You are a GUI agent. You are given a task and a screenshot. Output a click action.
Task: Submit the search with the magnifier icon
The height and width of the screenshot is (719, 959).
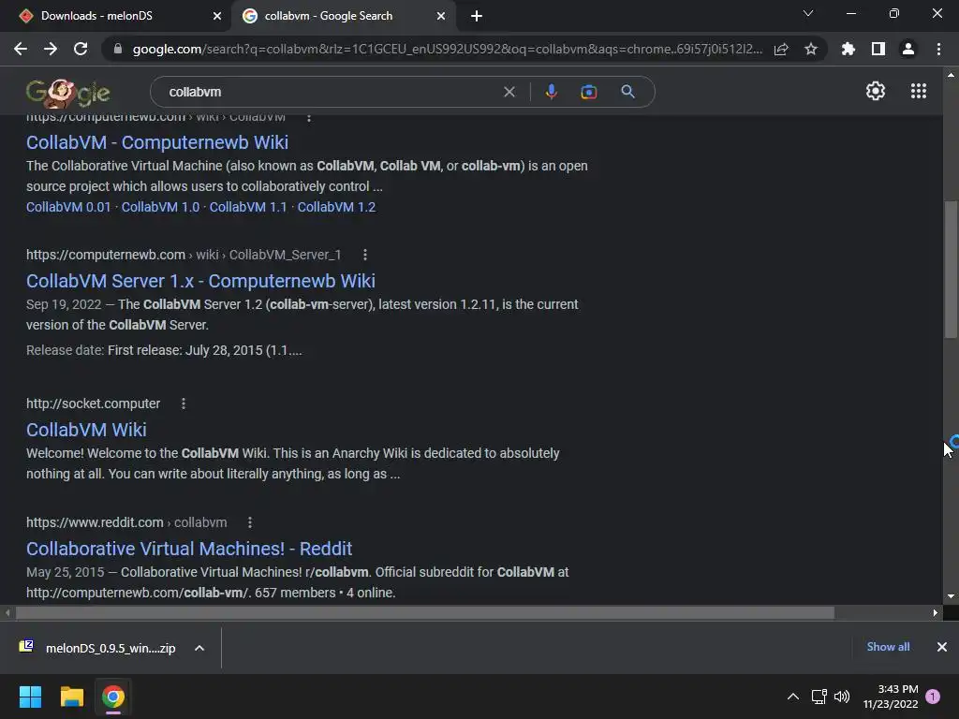(x=627, y=92)
